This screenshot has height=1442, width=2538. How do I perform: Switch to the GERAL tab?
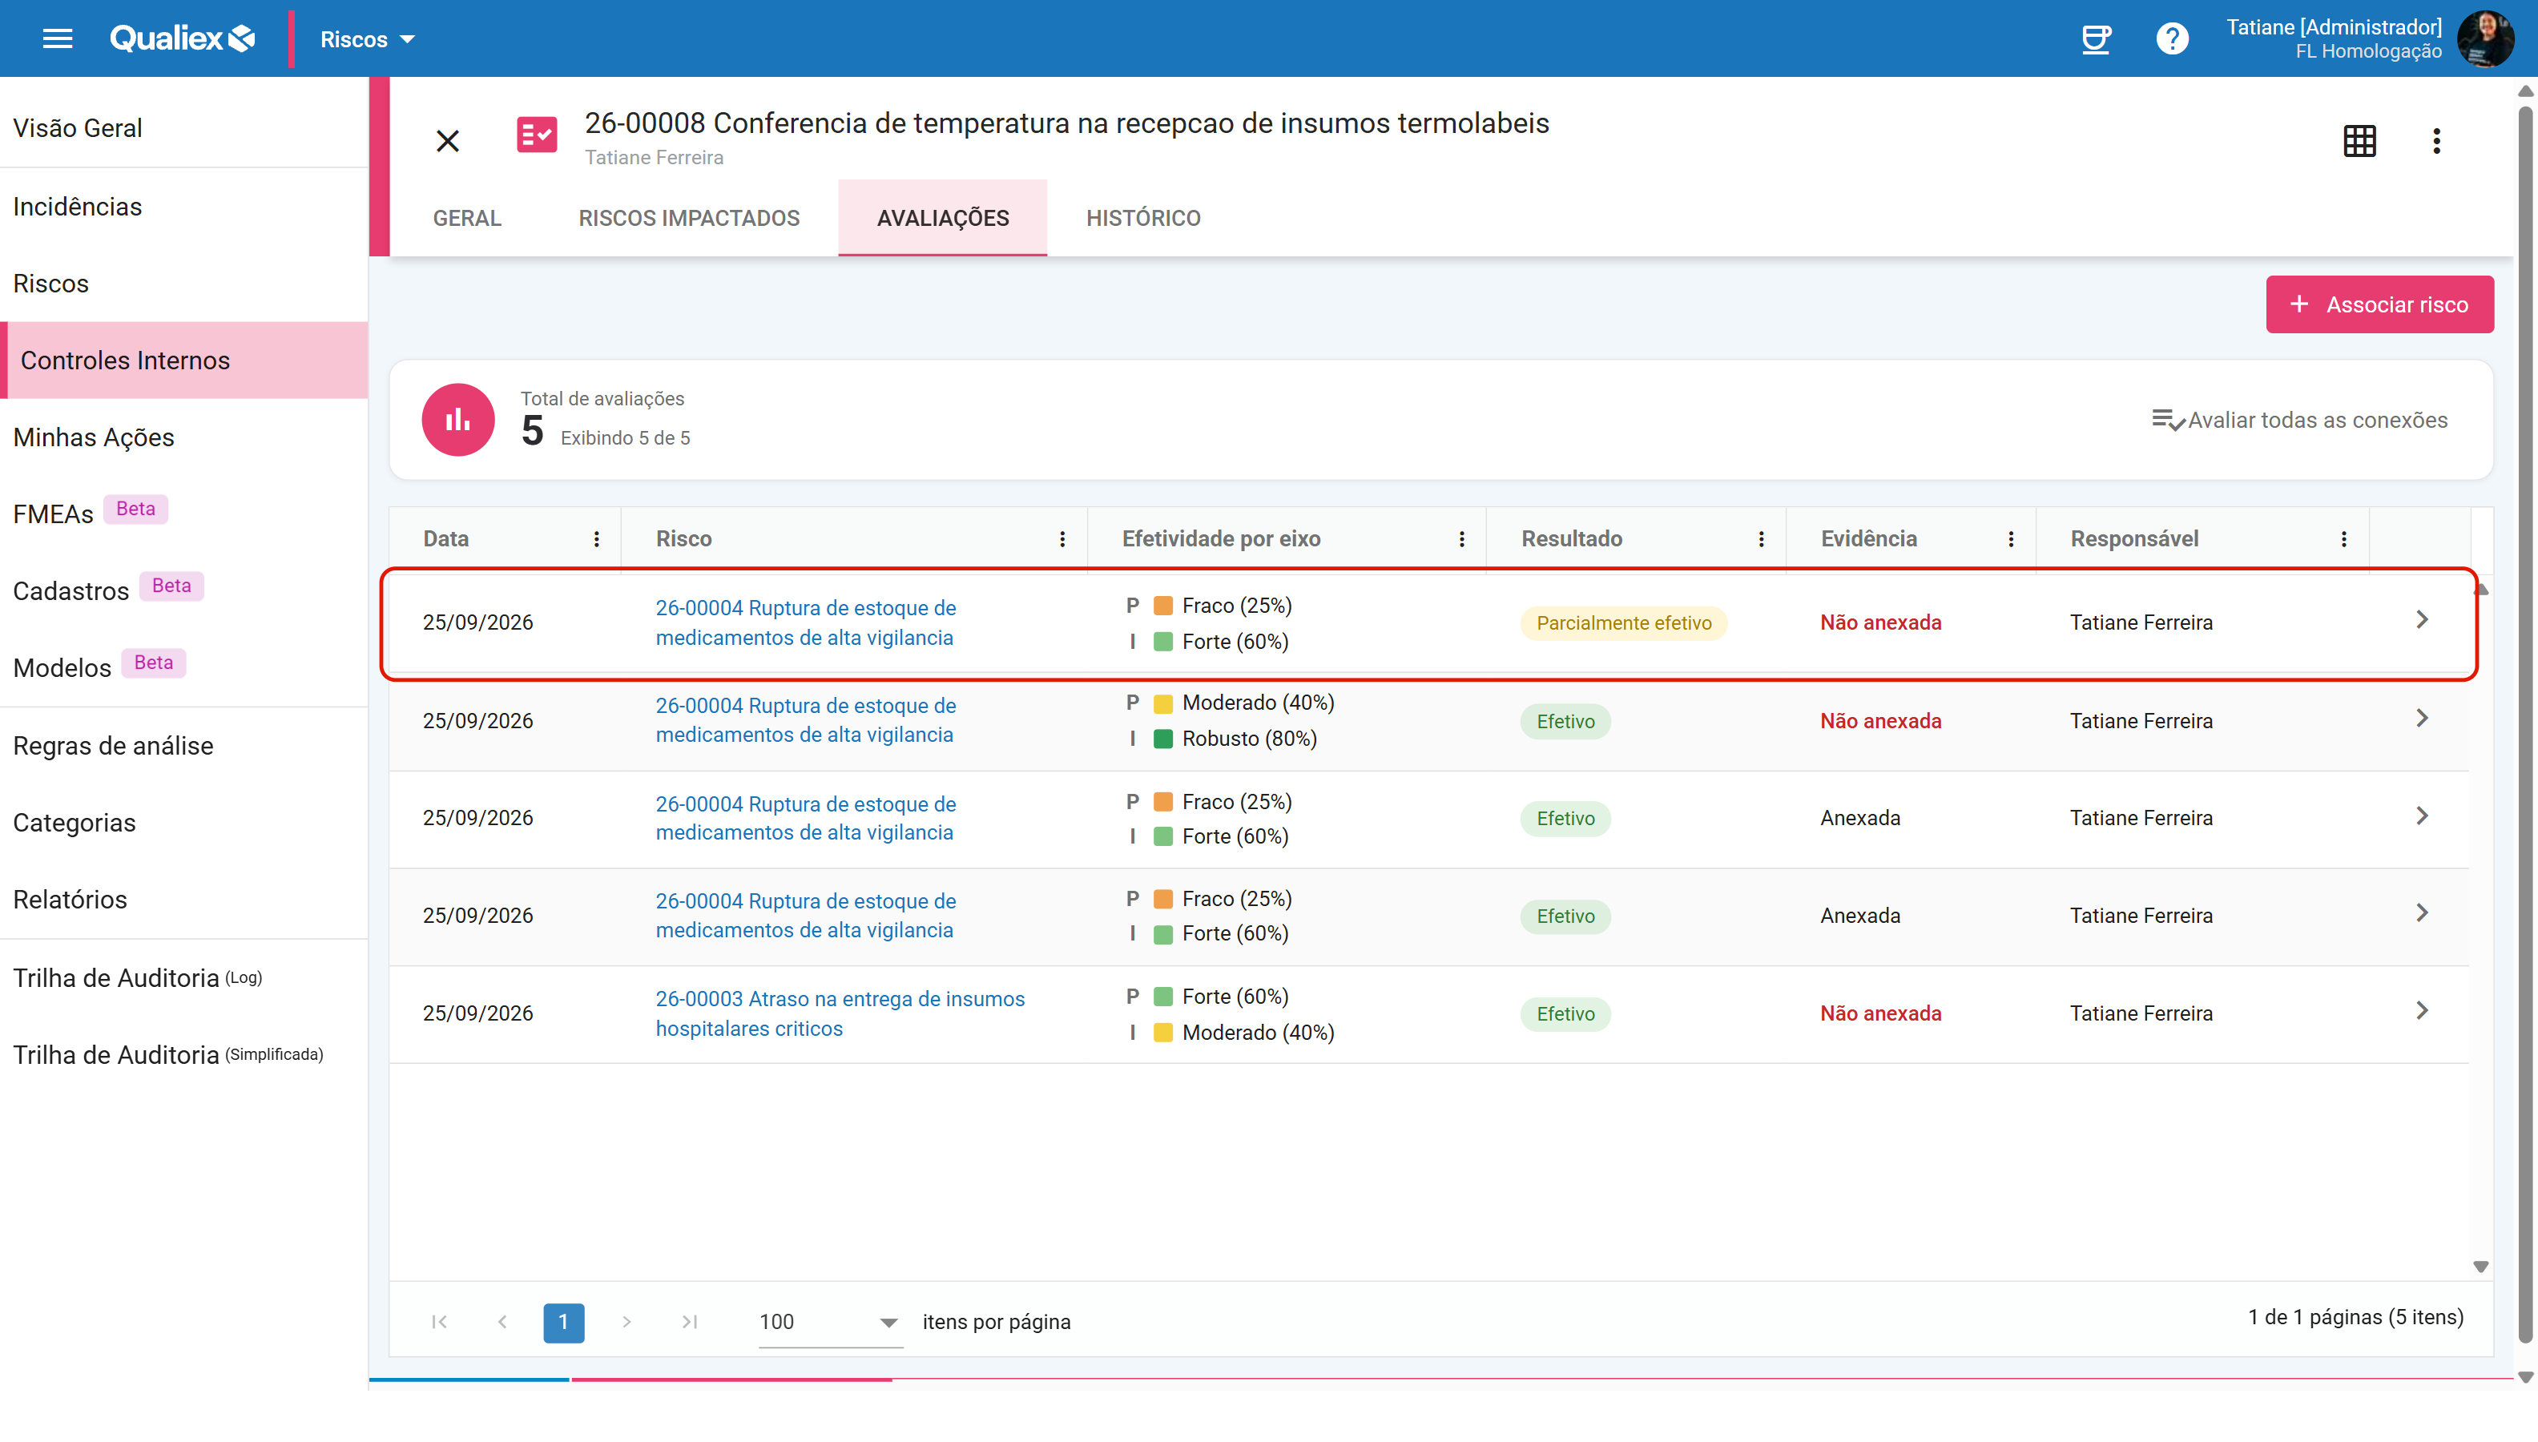pos(466,218)
